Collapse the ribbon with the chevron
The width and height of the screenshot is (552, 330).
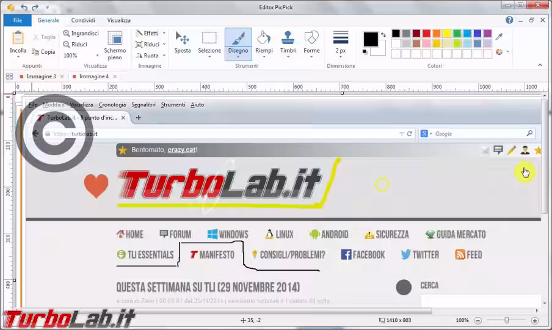[540, 65]
